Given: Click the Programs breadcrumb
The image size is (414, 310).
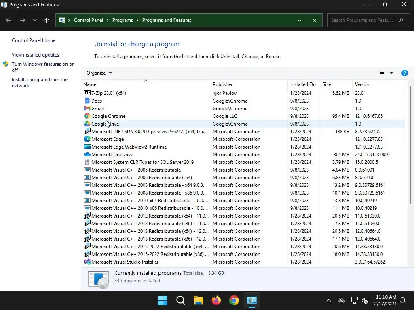Looking at the screenshot, I should 123,20.
